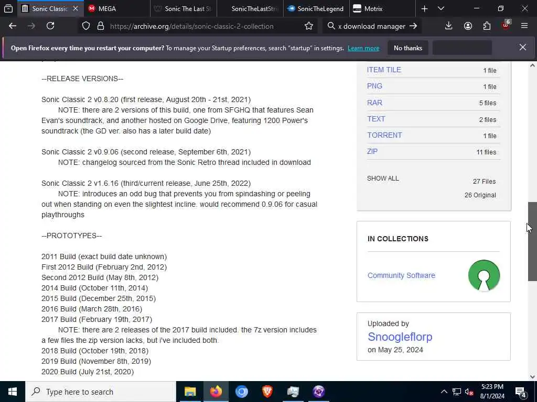Click the Firefox taskbar icon
Viewport: 537px width, 402px height.
point(216,392)
